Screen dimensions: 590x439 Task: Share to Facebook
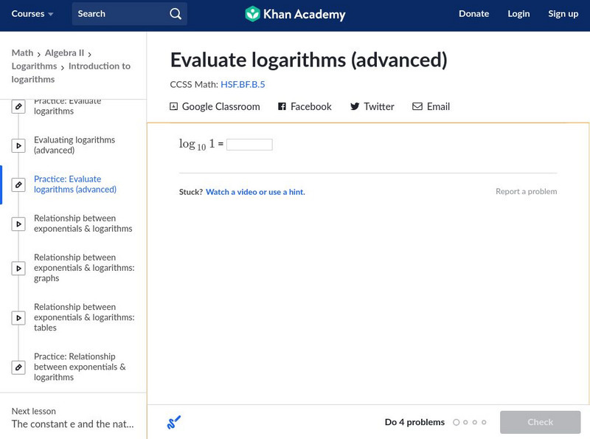click(x=305, y=107)
